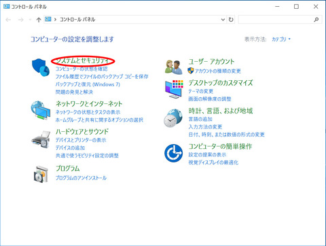
Task: Open 日付、時刻、または数値の形式の変更 link
Action: 227,135
